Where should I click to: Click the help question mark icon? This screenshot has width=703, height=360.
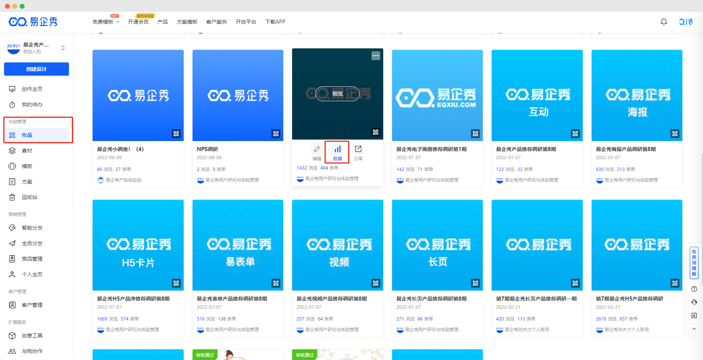694,289
